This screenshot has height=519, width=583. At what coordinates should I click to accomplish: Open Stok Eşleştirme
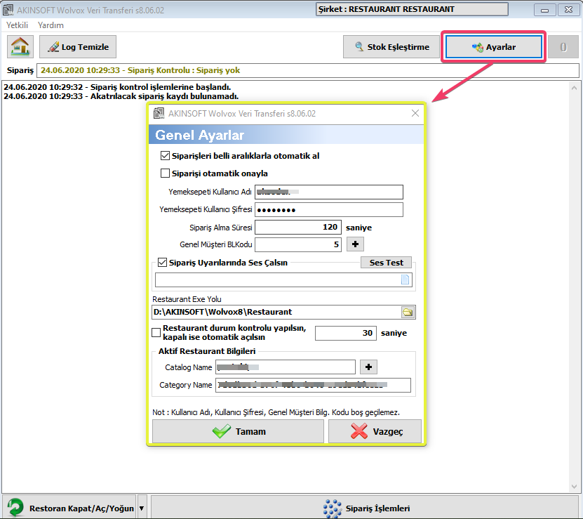pos(391,47)
